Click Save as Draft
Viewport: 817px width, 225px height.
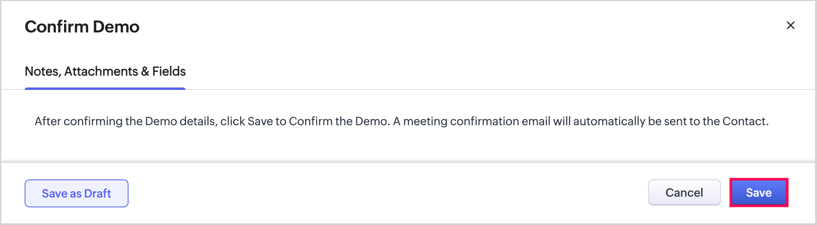pyautogui.click(x=76, y=193)
